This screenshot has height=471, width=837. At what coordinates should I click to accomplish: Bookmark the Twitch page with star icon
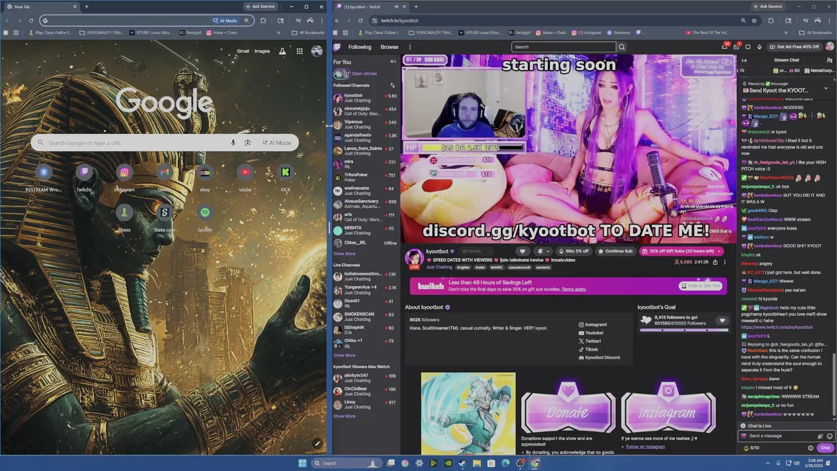754,20
